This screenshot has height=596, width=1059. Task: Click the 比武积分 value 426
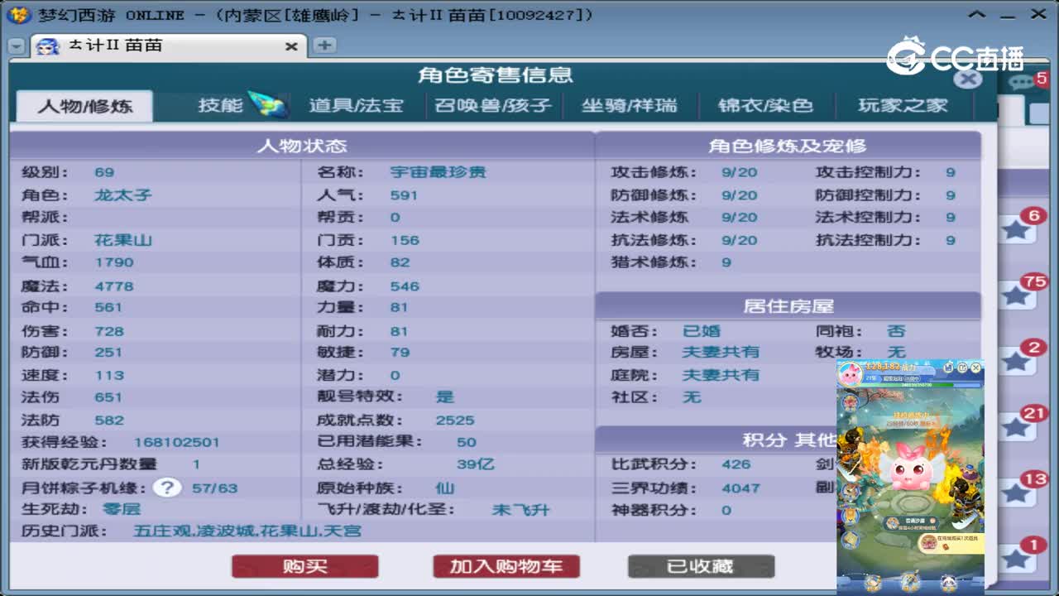click(x=736, y=464)
